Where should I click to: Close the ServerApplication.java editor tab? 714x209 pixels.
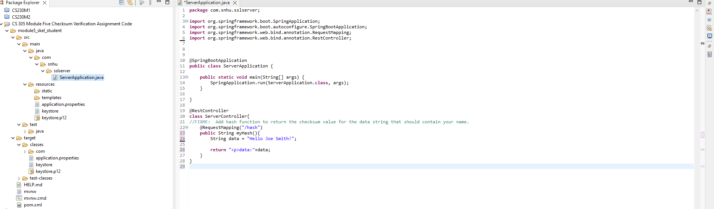[x=235, y=3]
